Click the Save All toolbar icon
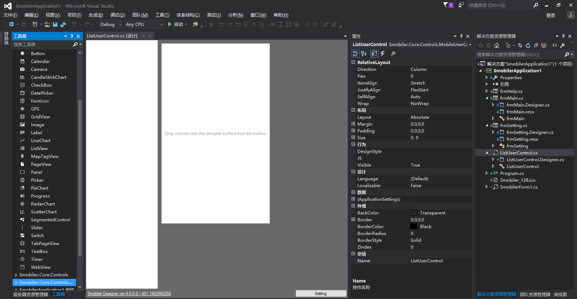This screenshot has height=299, width=577. click(63, 24)
